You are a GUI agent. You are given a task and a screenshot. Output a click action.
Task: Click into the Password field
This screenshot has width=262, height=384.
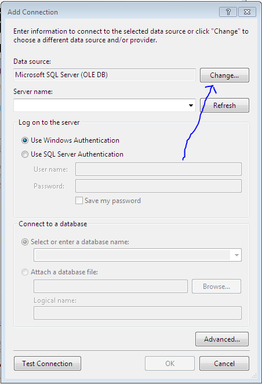point(158,186)
